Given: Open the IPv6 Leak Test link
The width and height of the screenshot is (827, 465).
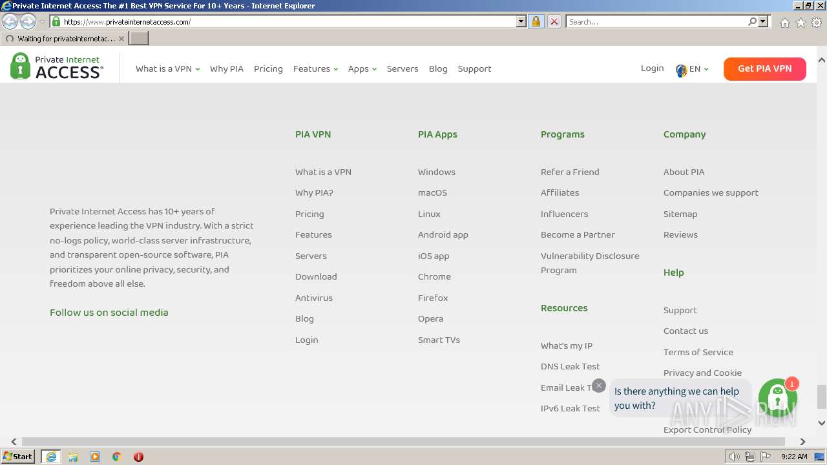Looking at the screenshot, I should pos(571,408).
